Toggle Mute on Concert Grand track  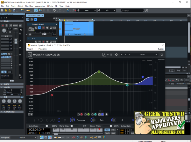pyautogui.click(x=39, y=28)
